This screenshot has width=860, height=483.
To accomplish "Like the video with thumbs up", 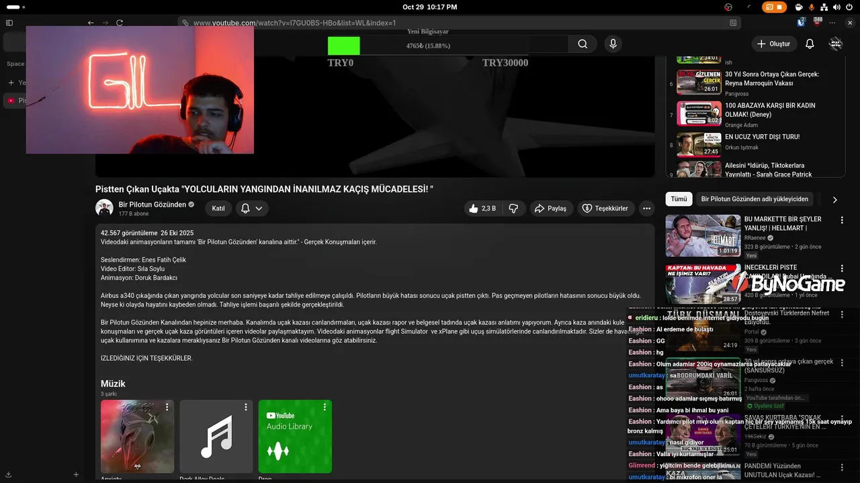I will pos(482,209).
